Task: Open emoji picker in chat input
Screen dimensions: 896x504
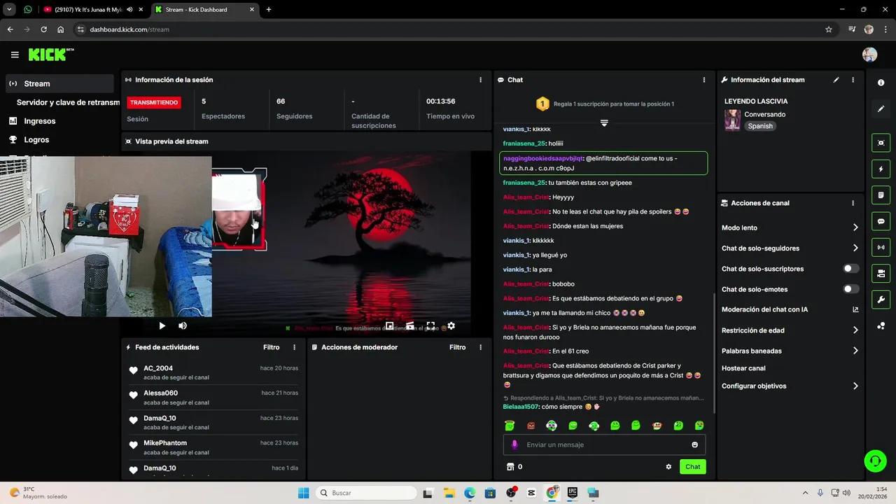Action: [694, 444]
